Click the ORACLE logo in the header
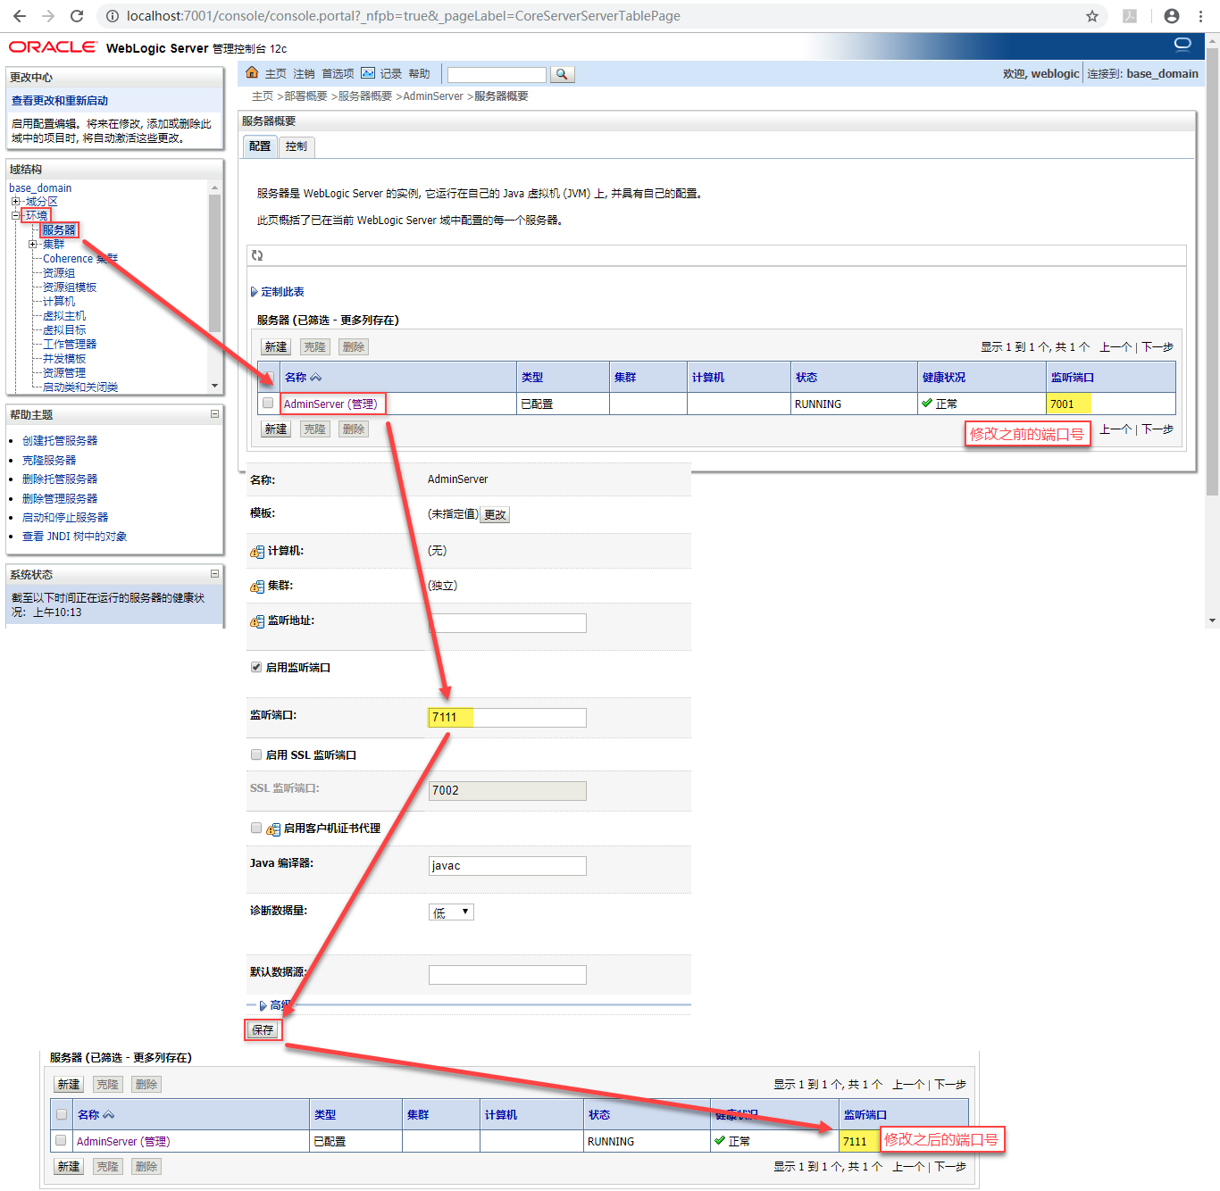 (x=53, y=47)
